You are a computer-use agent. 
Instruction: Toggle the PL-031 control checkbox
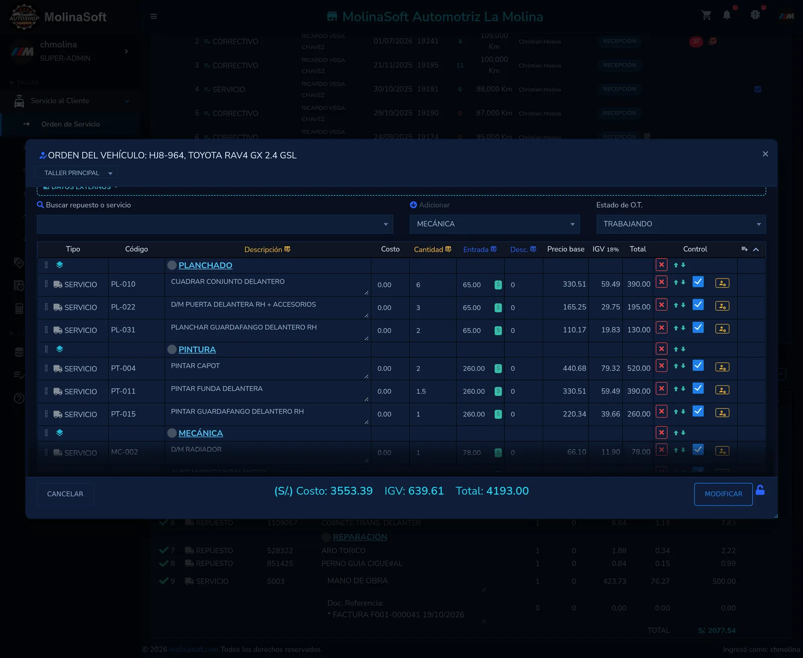(698, 328)
